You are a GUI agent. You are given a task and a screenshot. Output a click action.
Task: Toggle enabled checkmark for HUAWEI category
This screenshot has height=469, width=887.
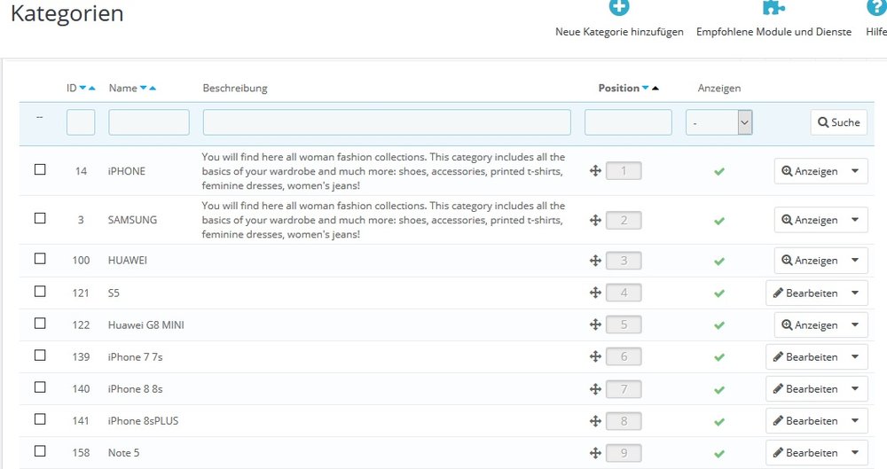coord(719,262)
